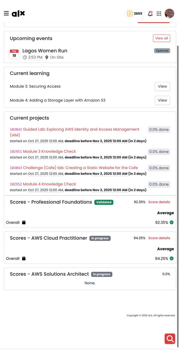
Task: Open the Lagos Women Run event
Action: (x=45, y=51)
